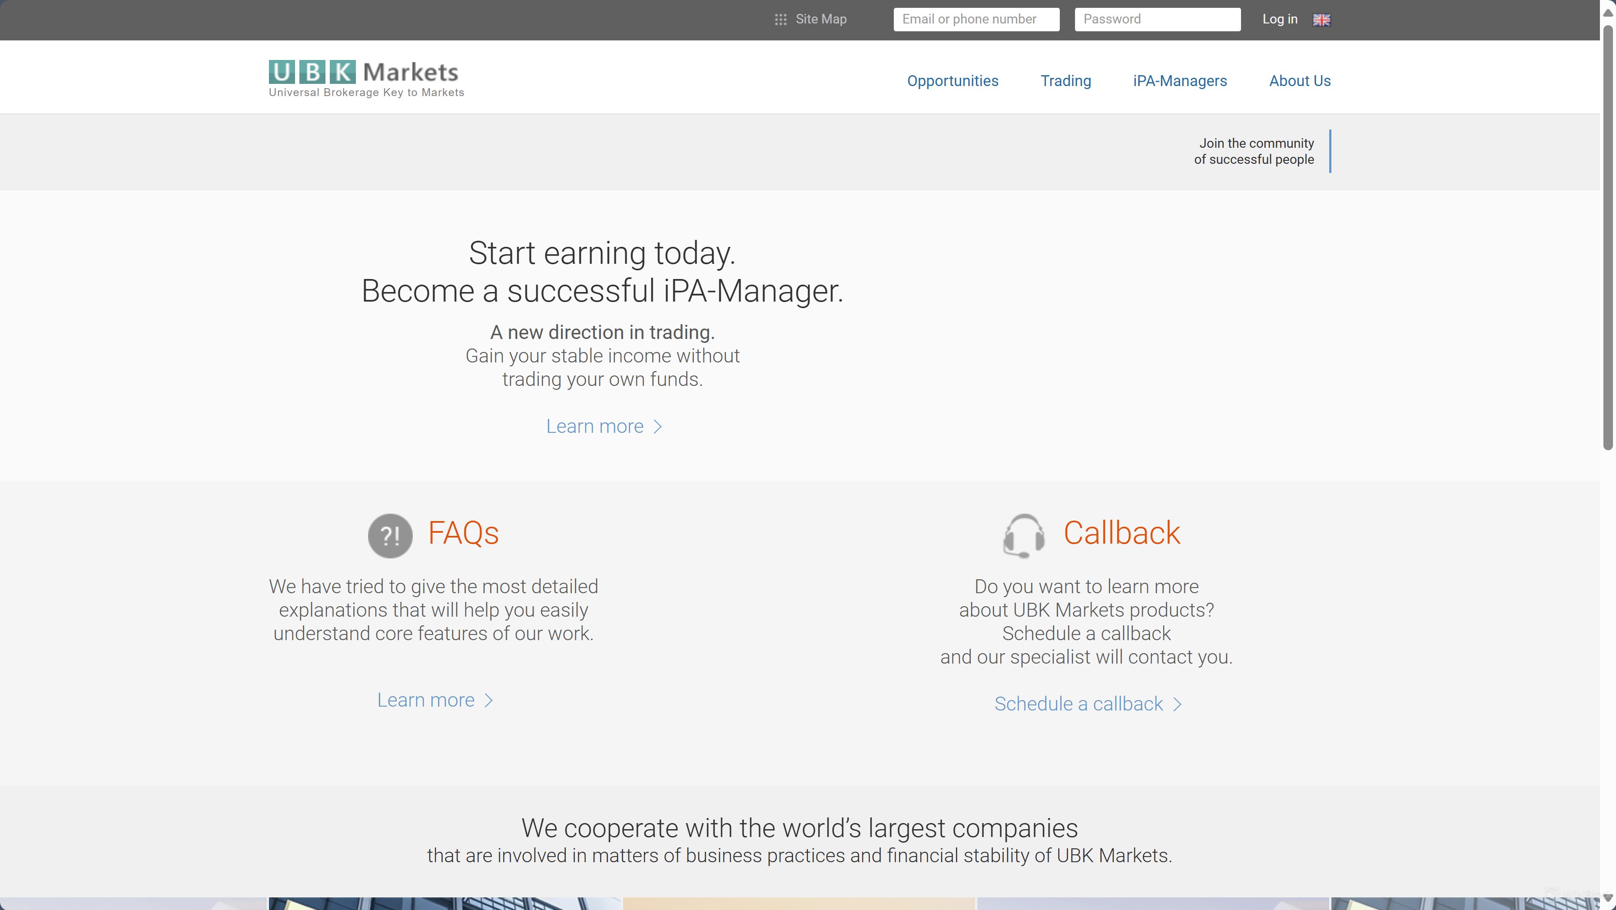The image size is (1616, 910).
Task: Click the Callback headset icon
Action: coord(1023,535)
